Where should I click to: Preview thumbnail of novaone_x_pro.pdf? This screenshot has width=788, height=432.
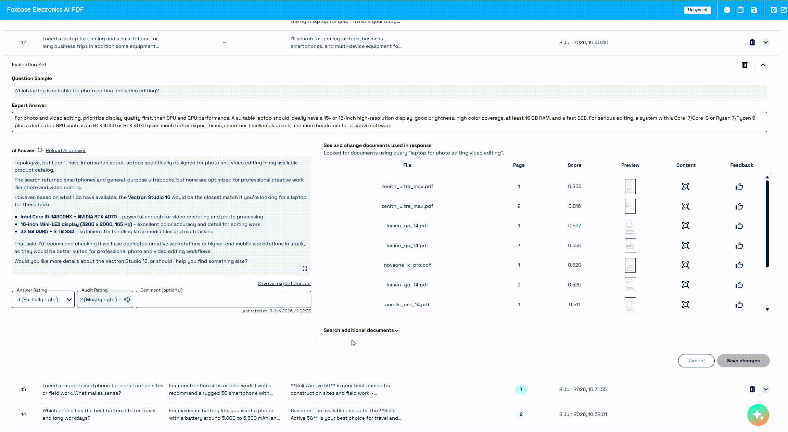pyautogui.click(x=630, y=265)
